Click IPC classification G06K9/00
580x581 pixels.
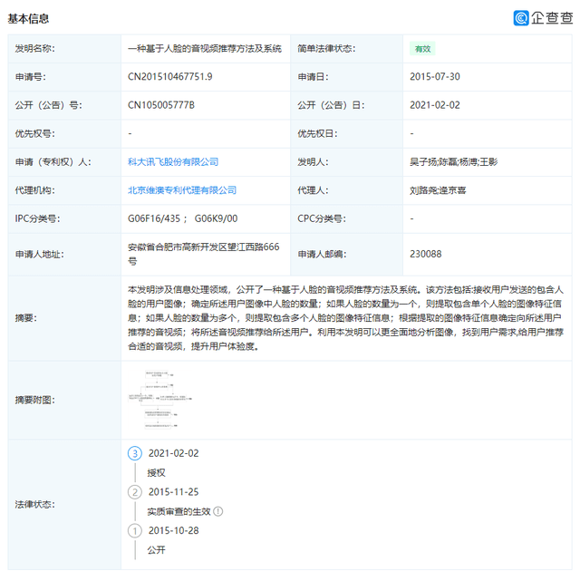pos(216,218)
